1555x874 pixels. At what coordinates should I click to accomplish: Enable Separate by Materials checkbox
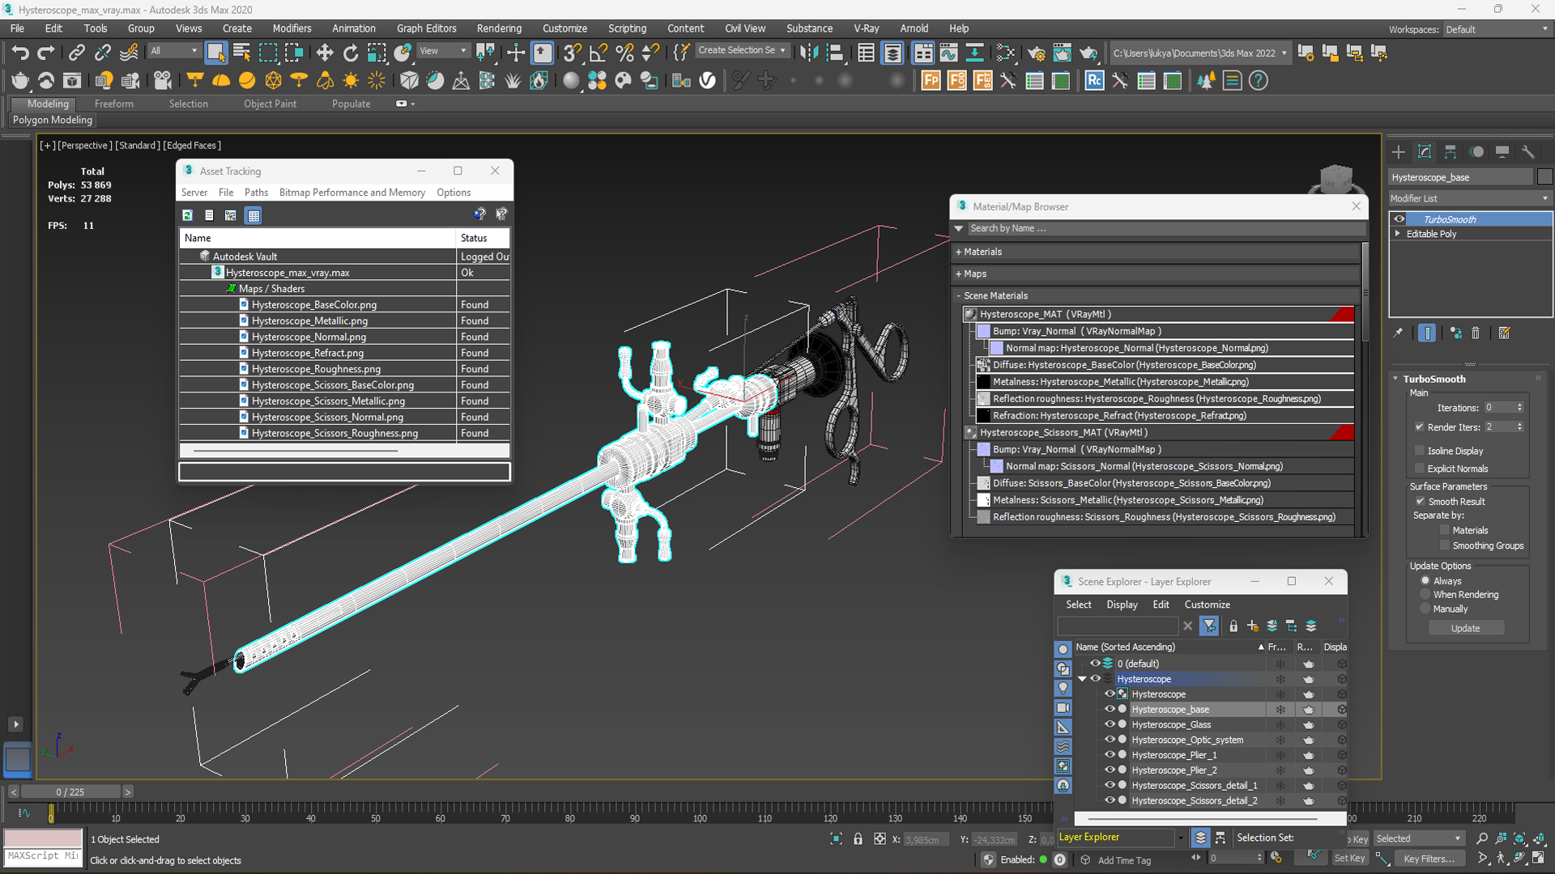pos(1444,530)
